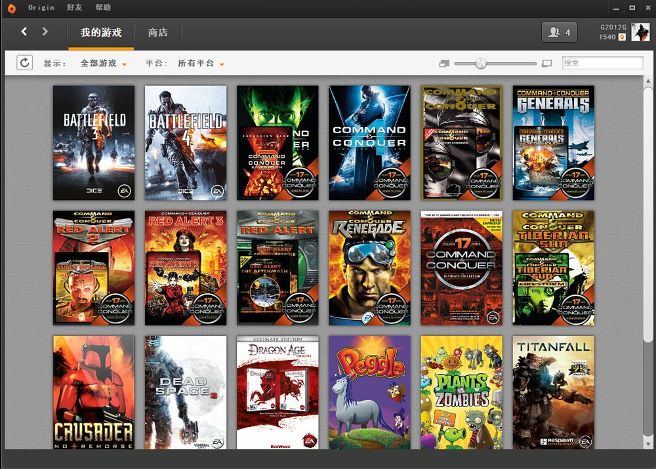Viewport: 656px width, 469px height.
Task: Open the 好友 menu
Action: pyautogui.click(x=75, y=7)
